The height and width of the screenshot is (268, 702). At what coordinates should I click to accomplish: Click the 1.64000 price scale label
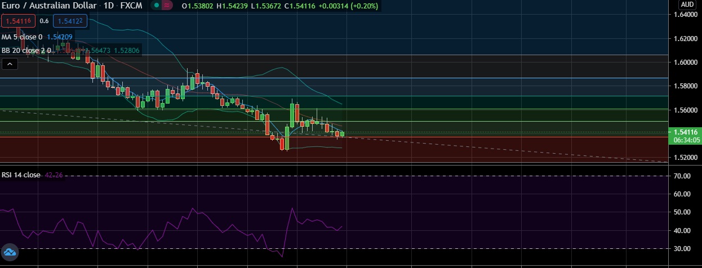[x=687, y=15]
